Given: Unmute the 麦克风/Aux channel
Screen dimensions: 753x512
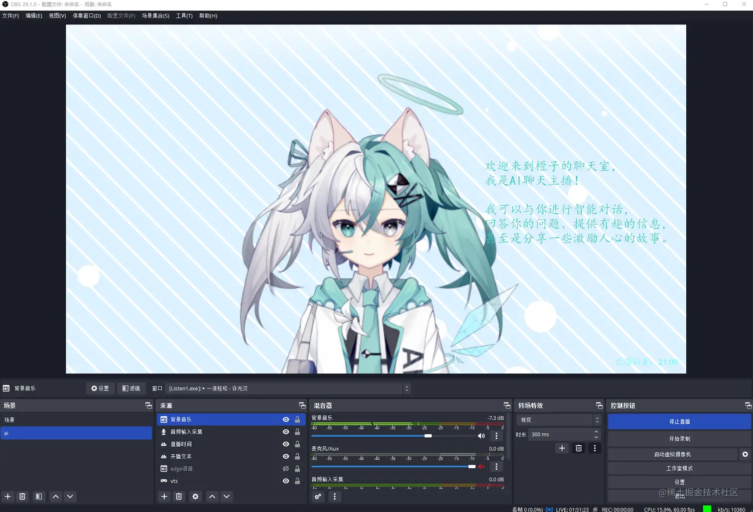Looking at the screenshot, I should pos(481,466).
